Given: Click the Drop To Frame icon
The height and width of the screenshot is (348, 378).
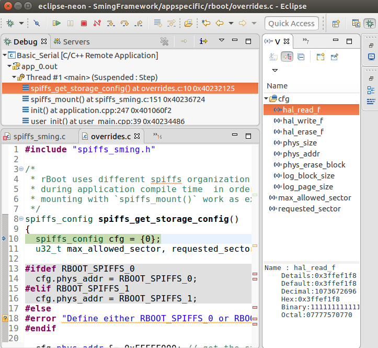Looking at the screenshot, I should point(158,23).
